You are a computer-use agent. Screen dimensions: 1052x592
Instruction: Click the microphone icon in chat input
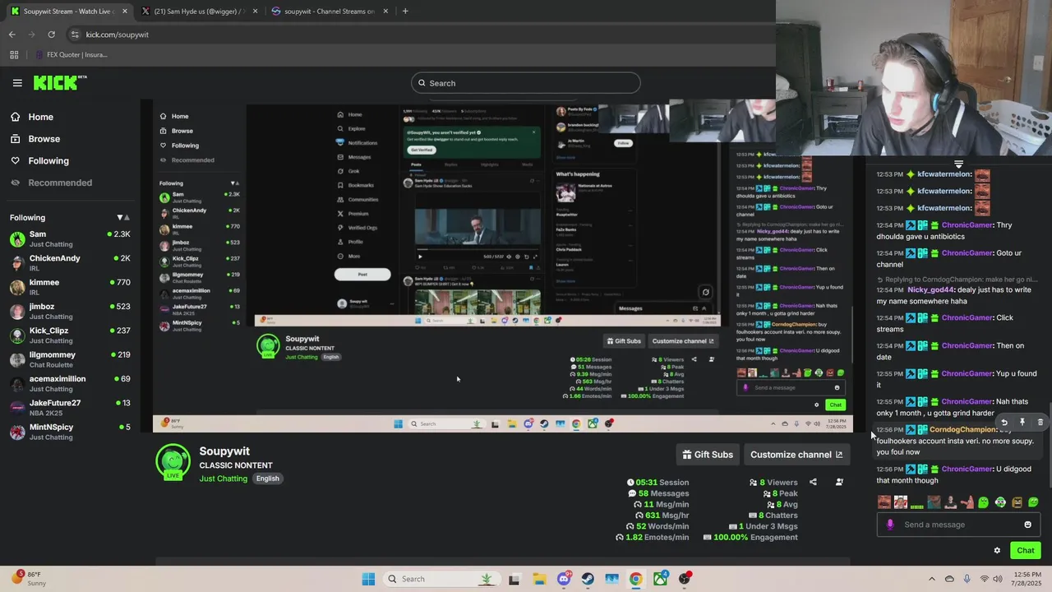pyautogui.click(x=890, y=525)
